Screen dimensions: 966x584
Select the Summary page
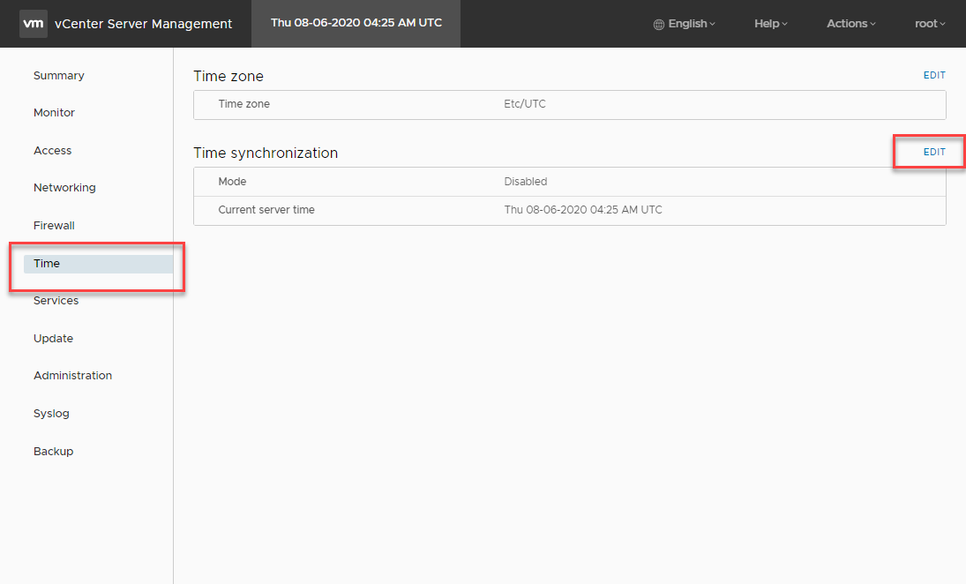(58, 75)
